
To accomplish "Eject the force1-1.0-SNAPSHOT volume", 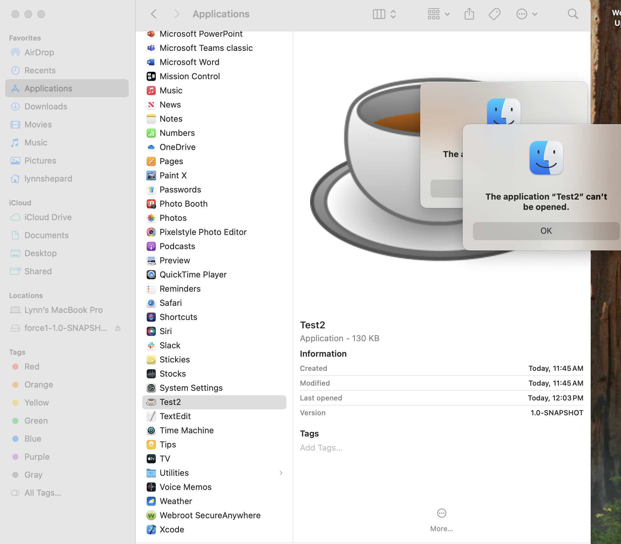I will pyautogui.click(x=118, y=328).
